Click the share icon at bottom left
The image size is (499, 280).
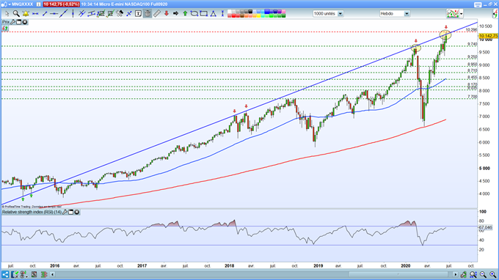point(5,274)
